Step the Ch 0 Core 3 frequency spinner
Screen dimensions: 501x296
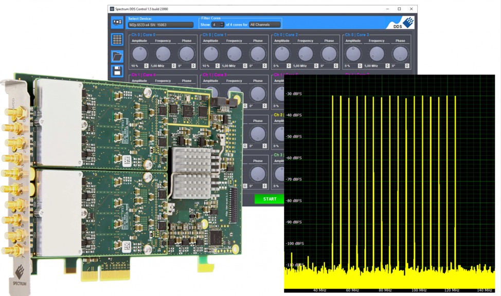pos(387,66)
